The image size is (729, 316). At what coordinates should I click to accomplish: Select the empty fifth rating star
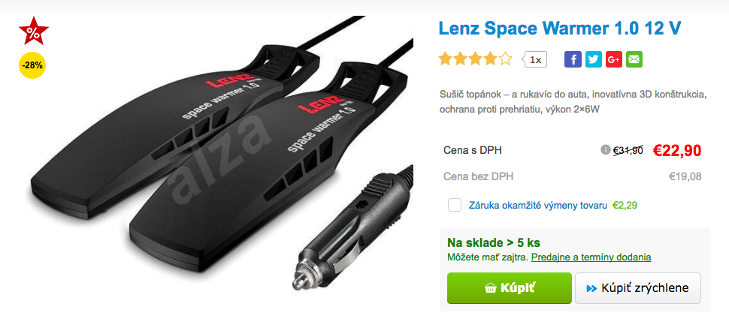pos(505,59)
